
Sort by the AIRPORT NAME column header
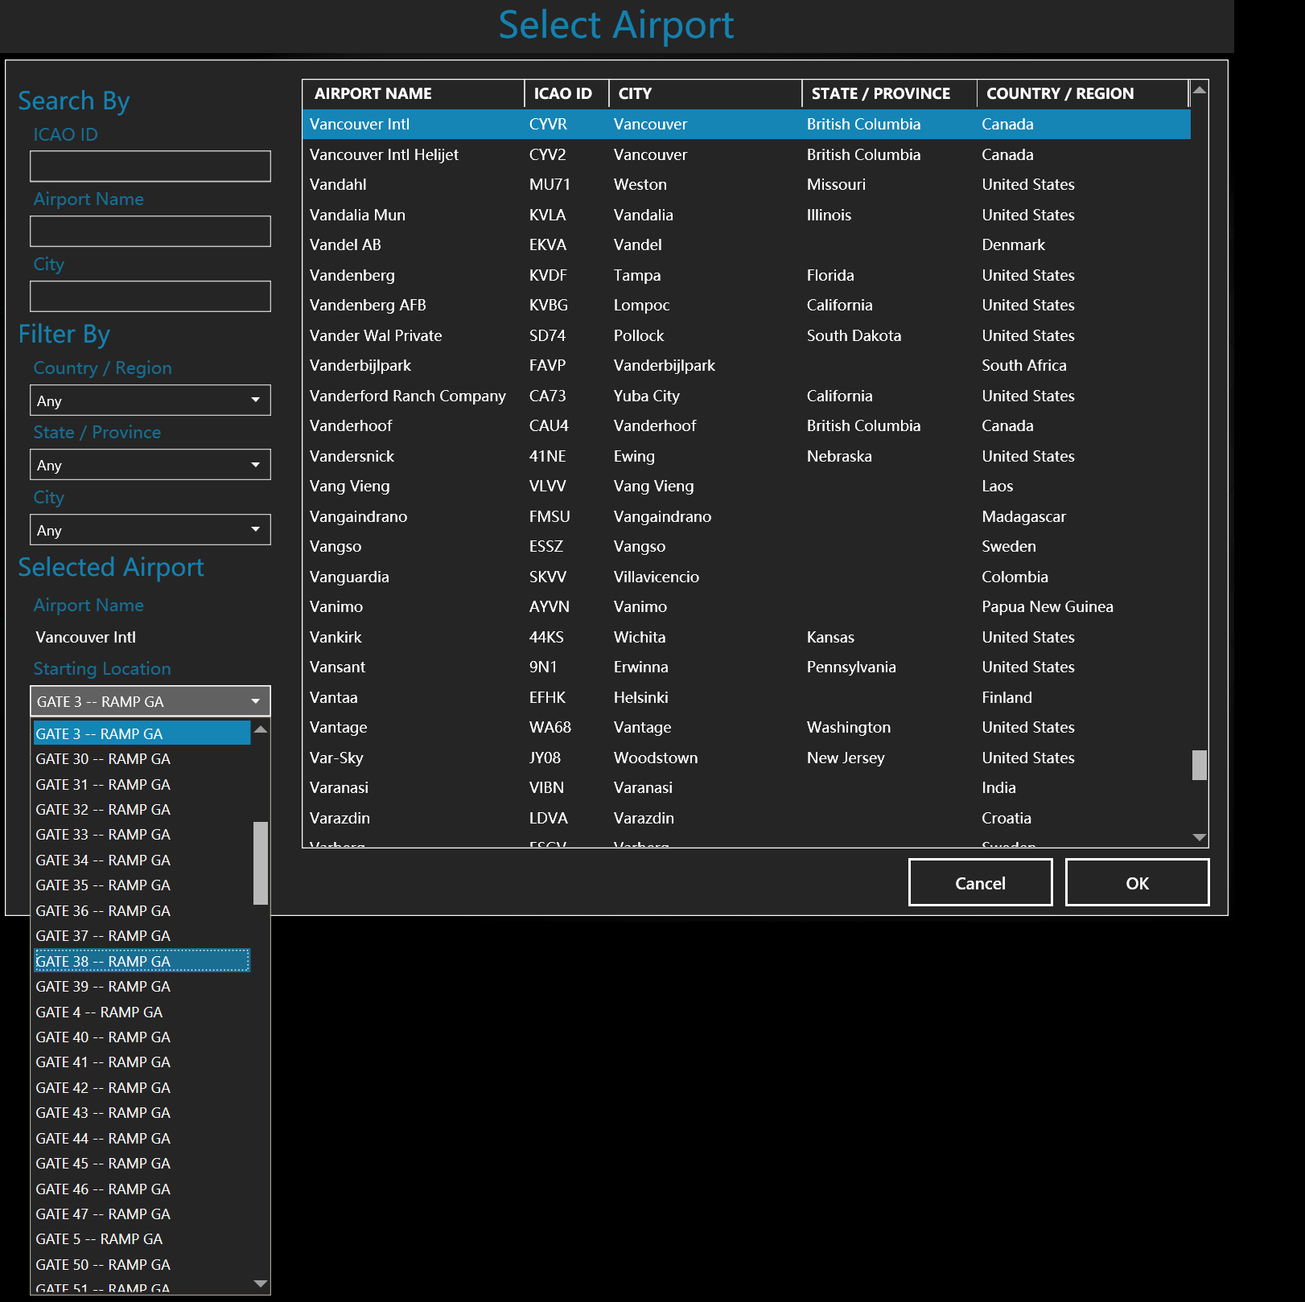[x=413, y=93]
